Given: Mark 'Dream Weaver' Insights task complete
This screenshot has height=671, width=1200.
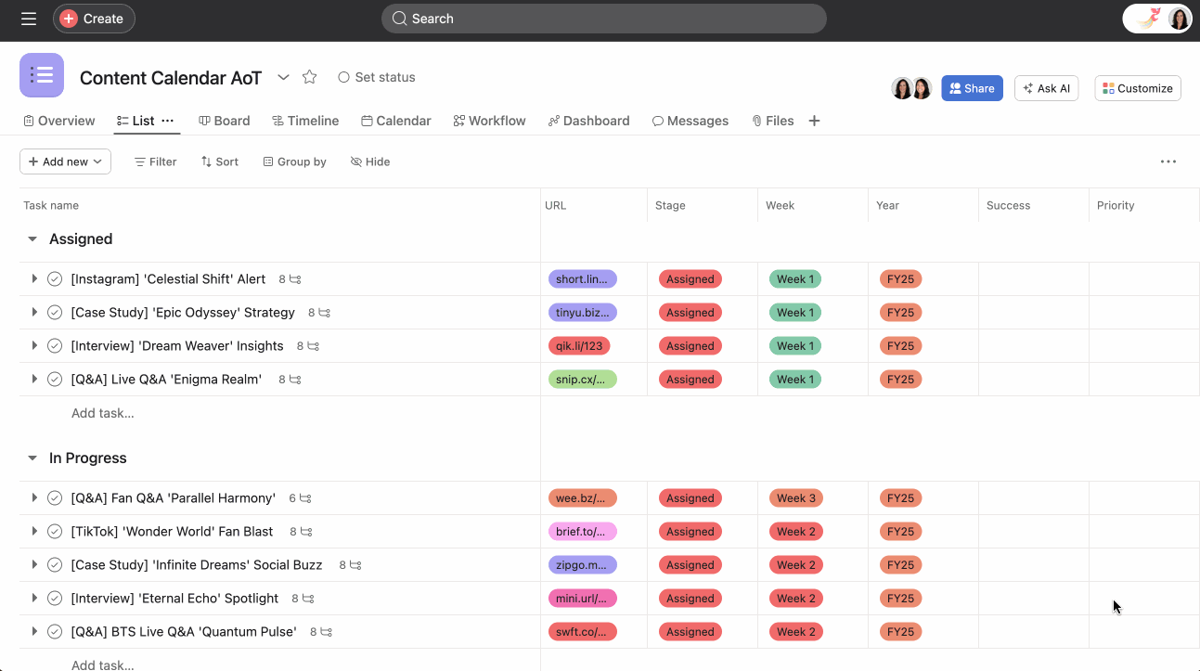Looking at the screenshot, I should 55,346.
